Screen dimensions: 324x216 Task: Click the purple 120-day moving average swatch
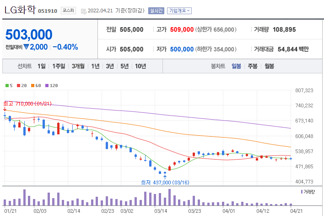pyautogui.click(x=47, y=86)
